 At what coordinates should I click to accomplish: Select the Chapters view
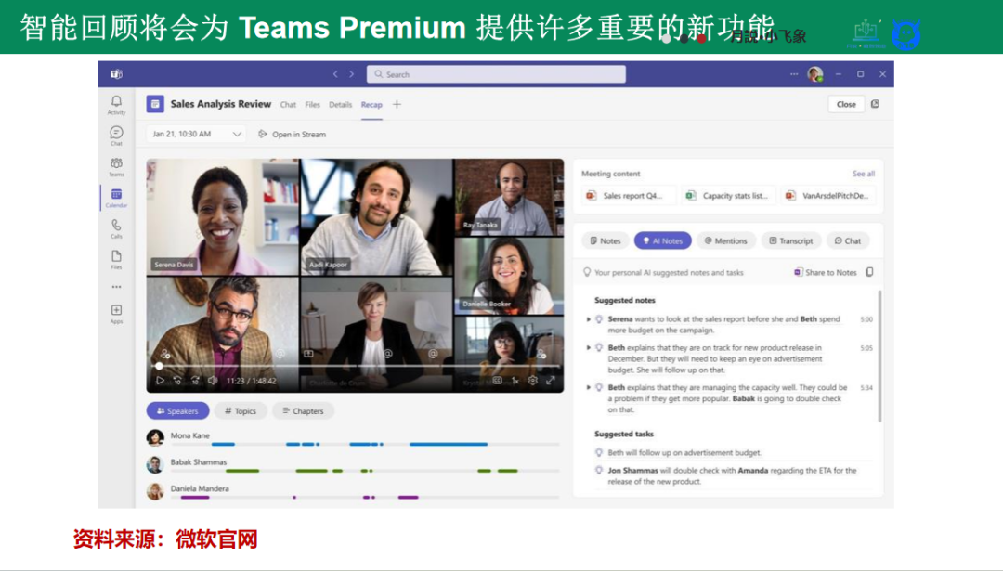click(x=303, y=410)
